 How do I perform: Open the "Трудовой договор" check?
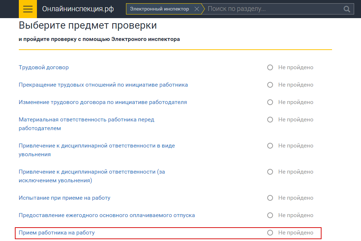pyautogui.click(x=43, y=67)
